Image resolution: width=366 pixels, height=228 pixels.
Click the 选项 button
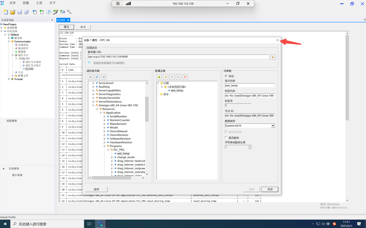pyautogui.click(x=96, y=189)
